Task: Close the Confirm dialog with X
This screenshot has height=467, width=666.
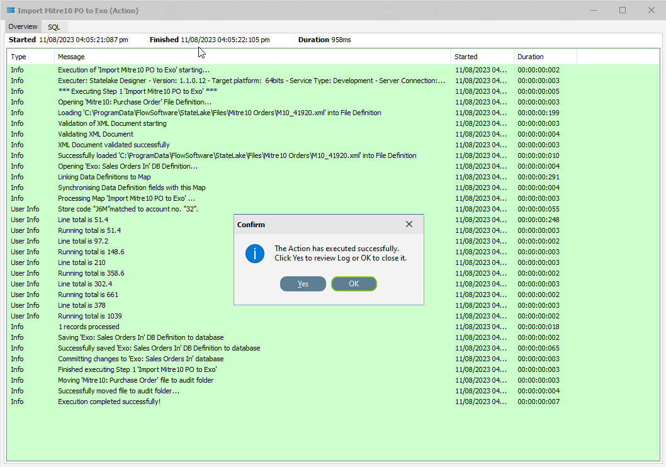Action: [409, 224]
